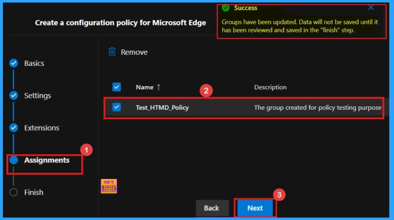Click the green Success check icon
The width and height of the screenshot is (394, 220).
coord(225,8)
